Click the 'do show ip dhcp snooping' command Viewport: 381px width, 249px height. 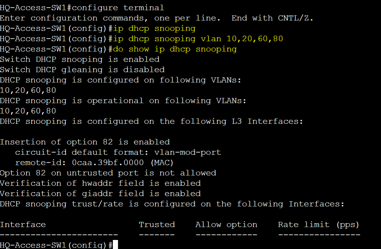[x=175, y=49]
